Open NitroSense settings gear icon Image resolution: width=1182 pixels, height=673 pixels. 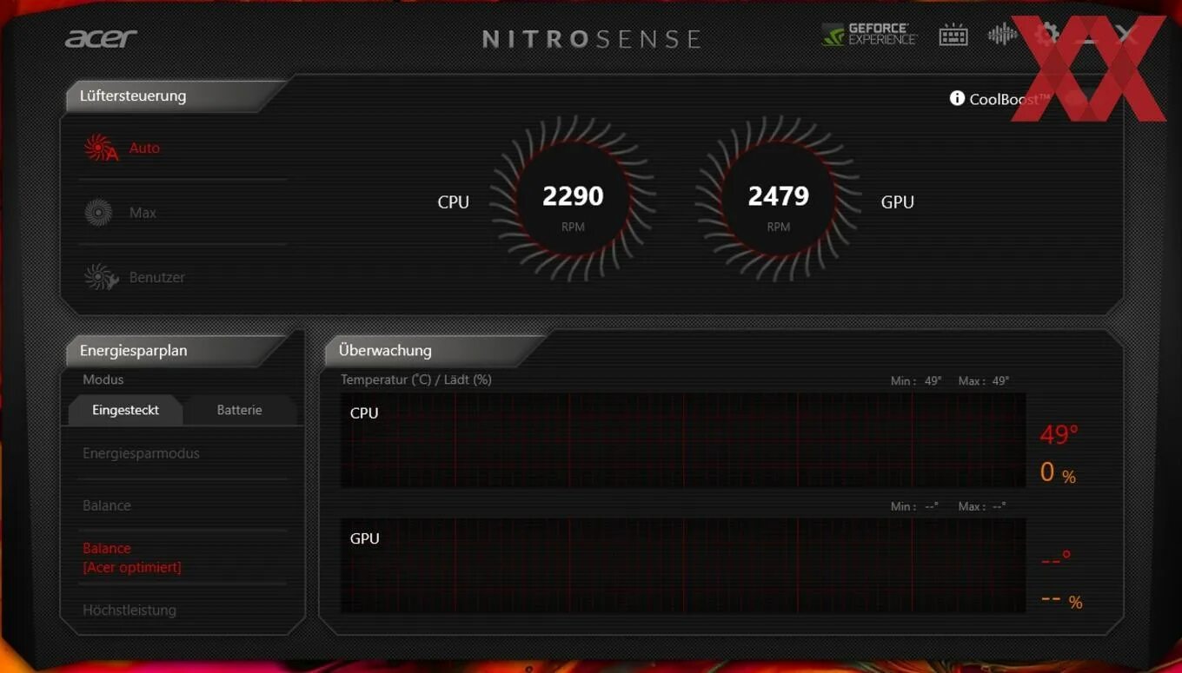pos(1046,35)
